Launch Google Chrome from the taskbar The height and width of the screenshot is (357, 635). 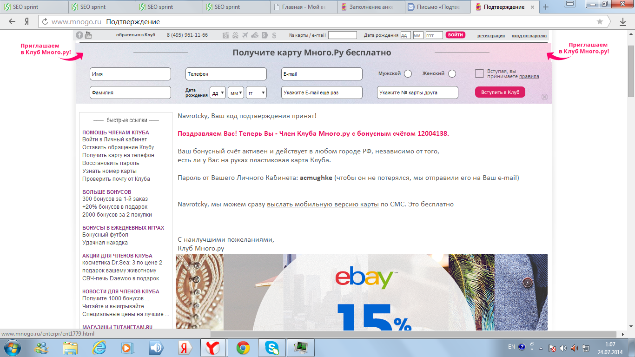(x=243, y=347)
